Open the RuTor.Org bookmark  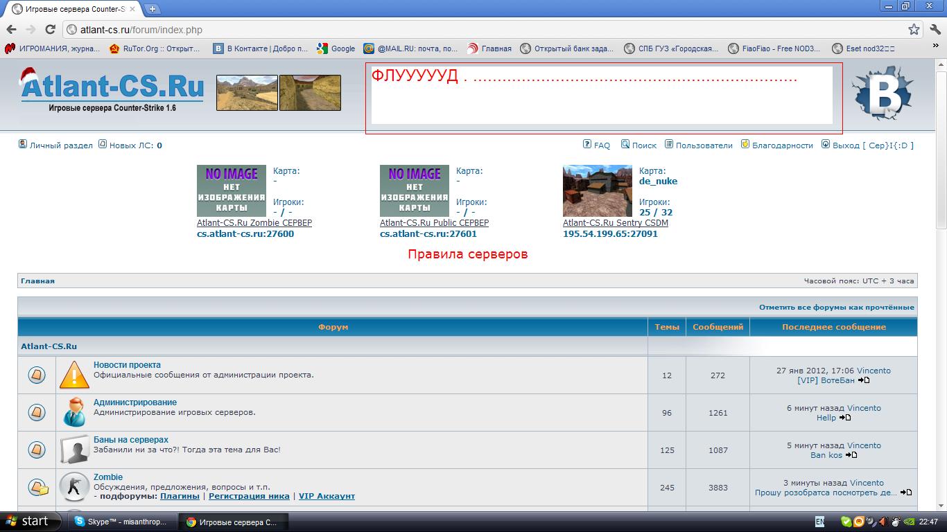pyautogui.click(x=154, y=48)
